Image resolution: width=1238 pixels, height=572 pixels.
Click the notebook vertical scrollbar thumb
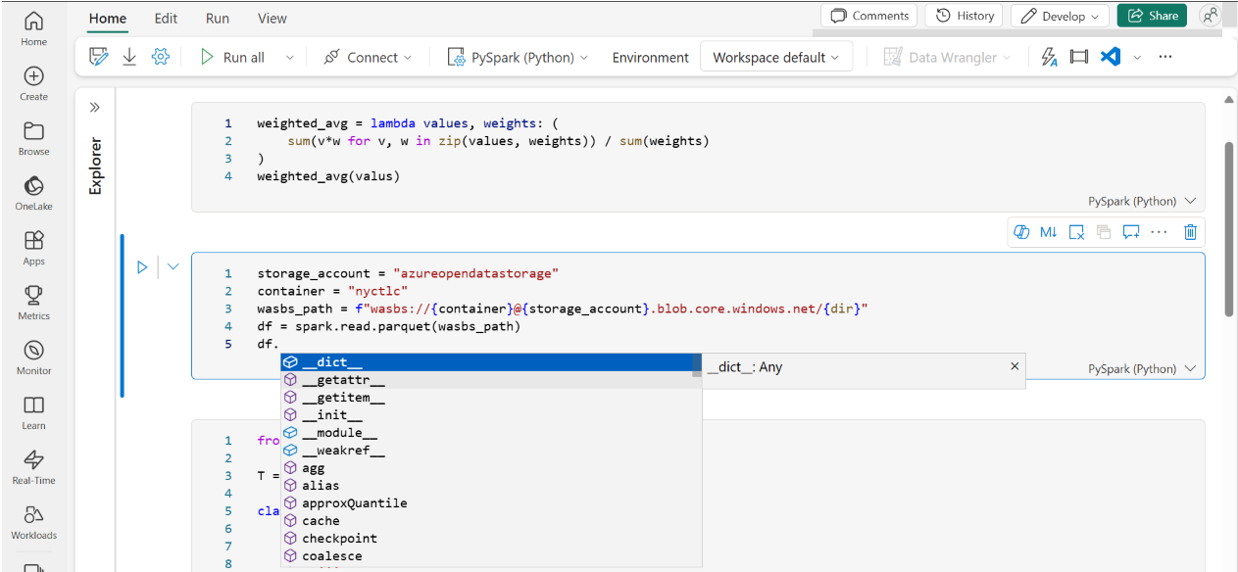(1229, 228)
